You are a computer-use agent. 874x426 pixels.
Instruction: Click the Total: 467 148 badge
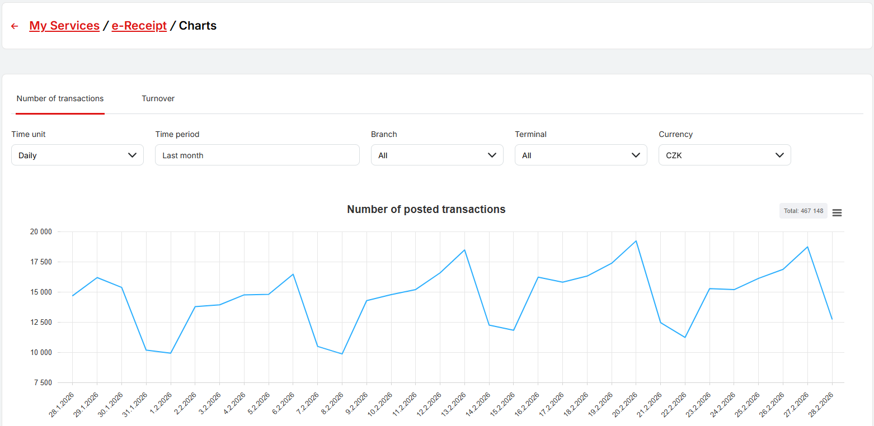pyautogui.click(x=803, y=211)
